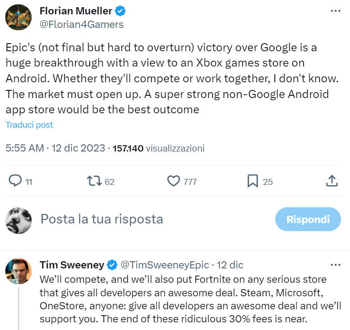350x330 pixels.
Task: Repost Florian Mueller's tweet
Action: 94,181
